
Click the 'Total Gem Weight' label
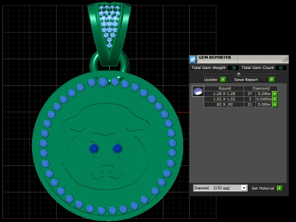208,68
